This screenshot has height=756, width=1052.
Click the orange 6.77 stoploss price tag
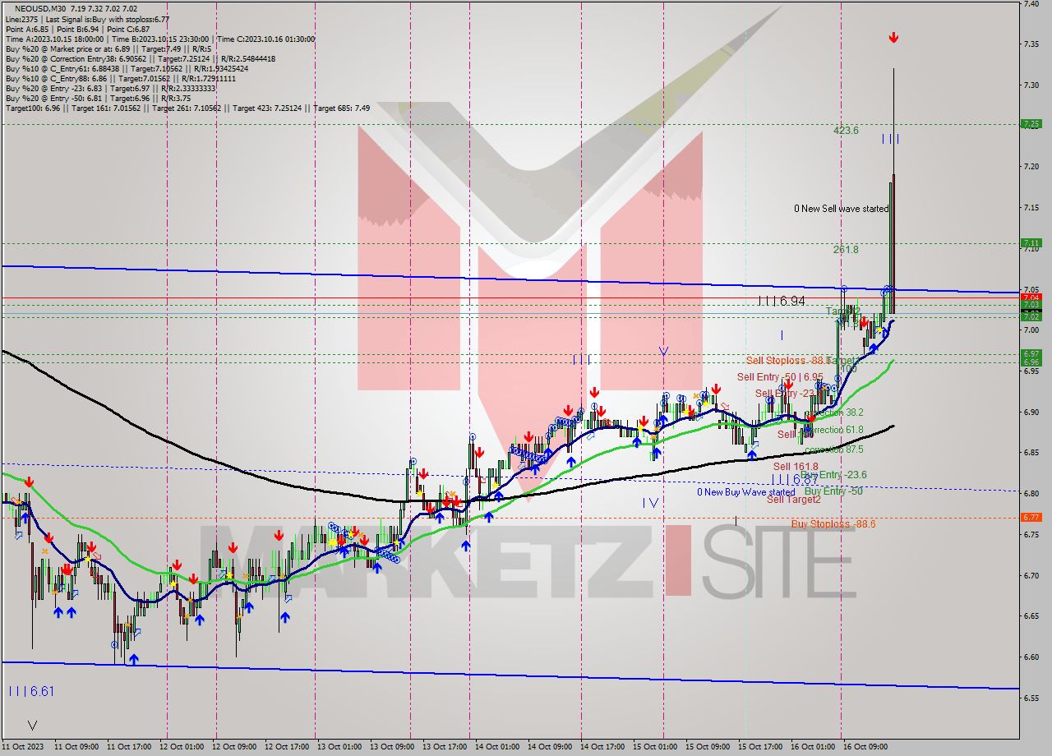[x=1031, y=517]
